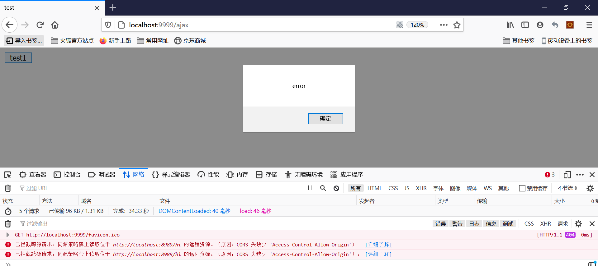Pause network request recording

click(x=310, y=188)
